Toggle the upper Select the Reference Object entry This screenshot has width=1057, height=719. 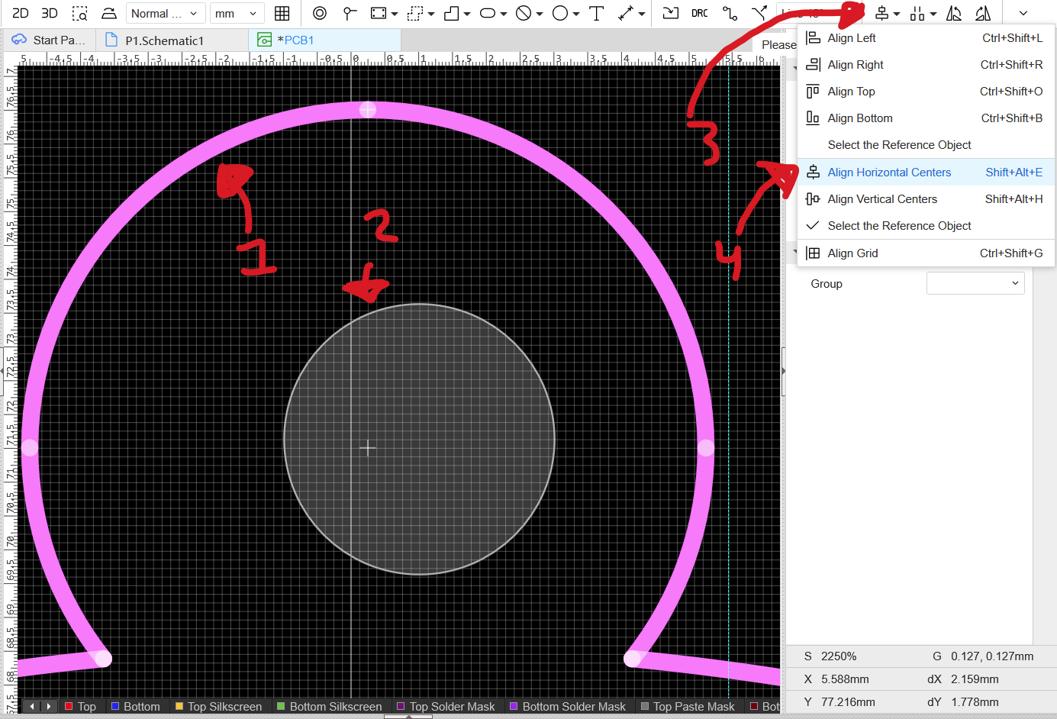(899, 145)
